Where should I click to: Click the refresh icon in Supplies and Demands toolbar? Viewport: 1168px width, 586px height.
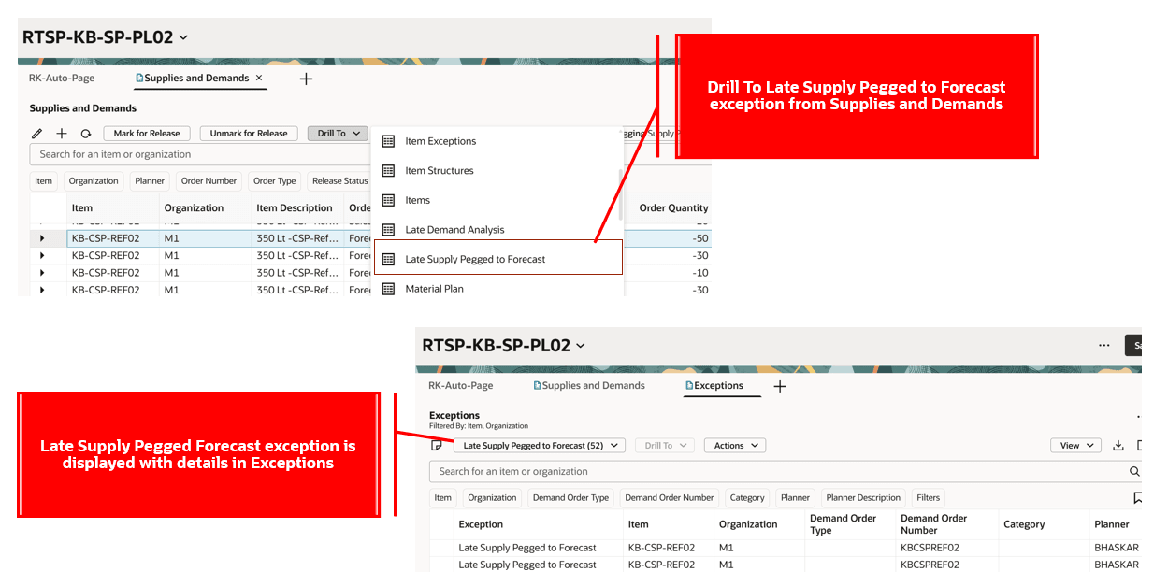coord(86,134)
